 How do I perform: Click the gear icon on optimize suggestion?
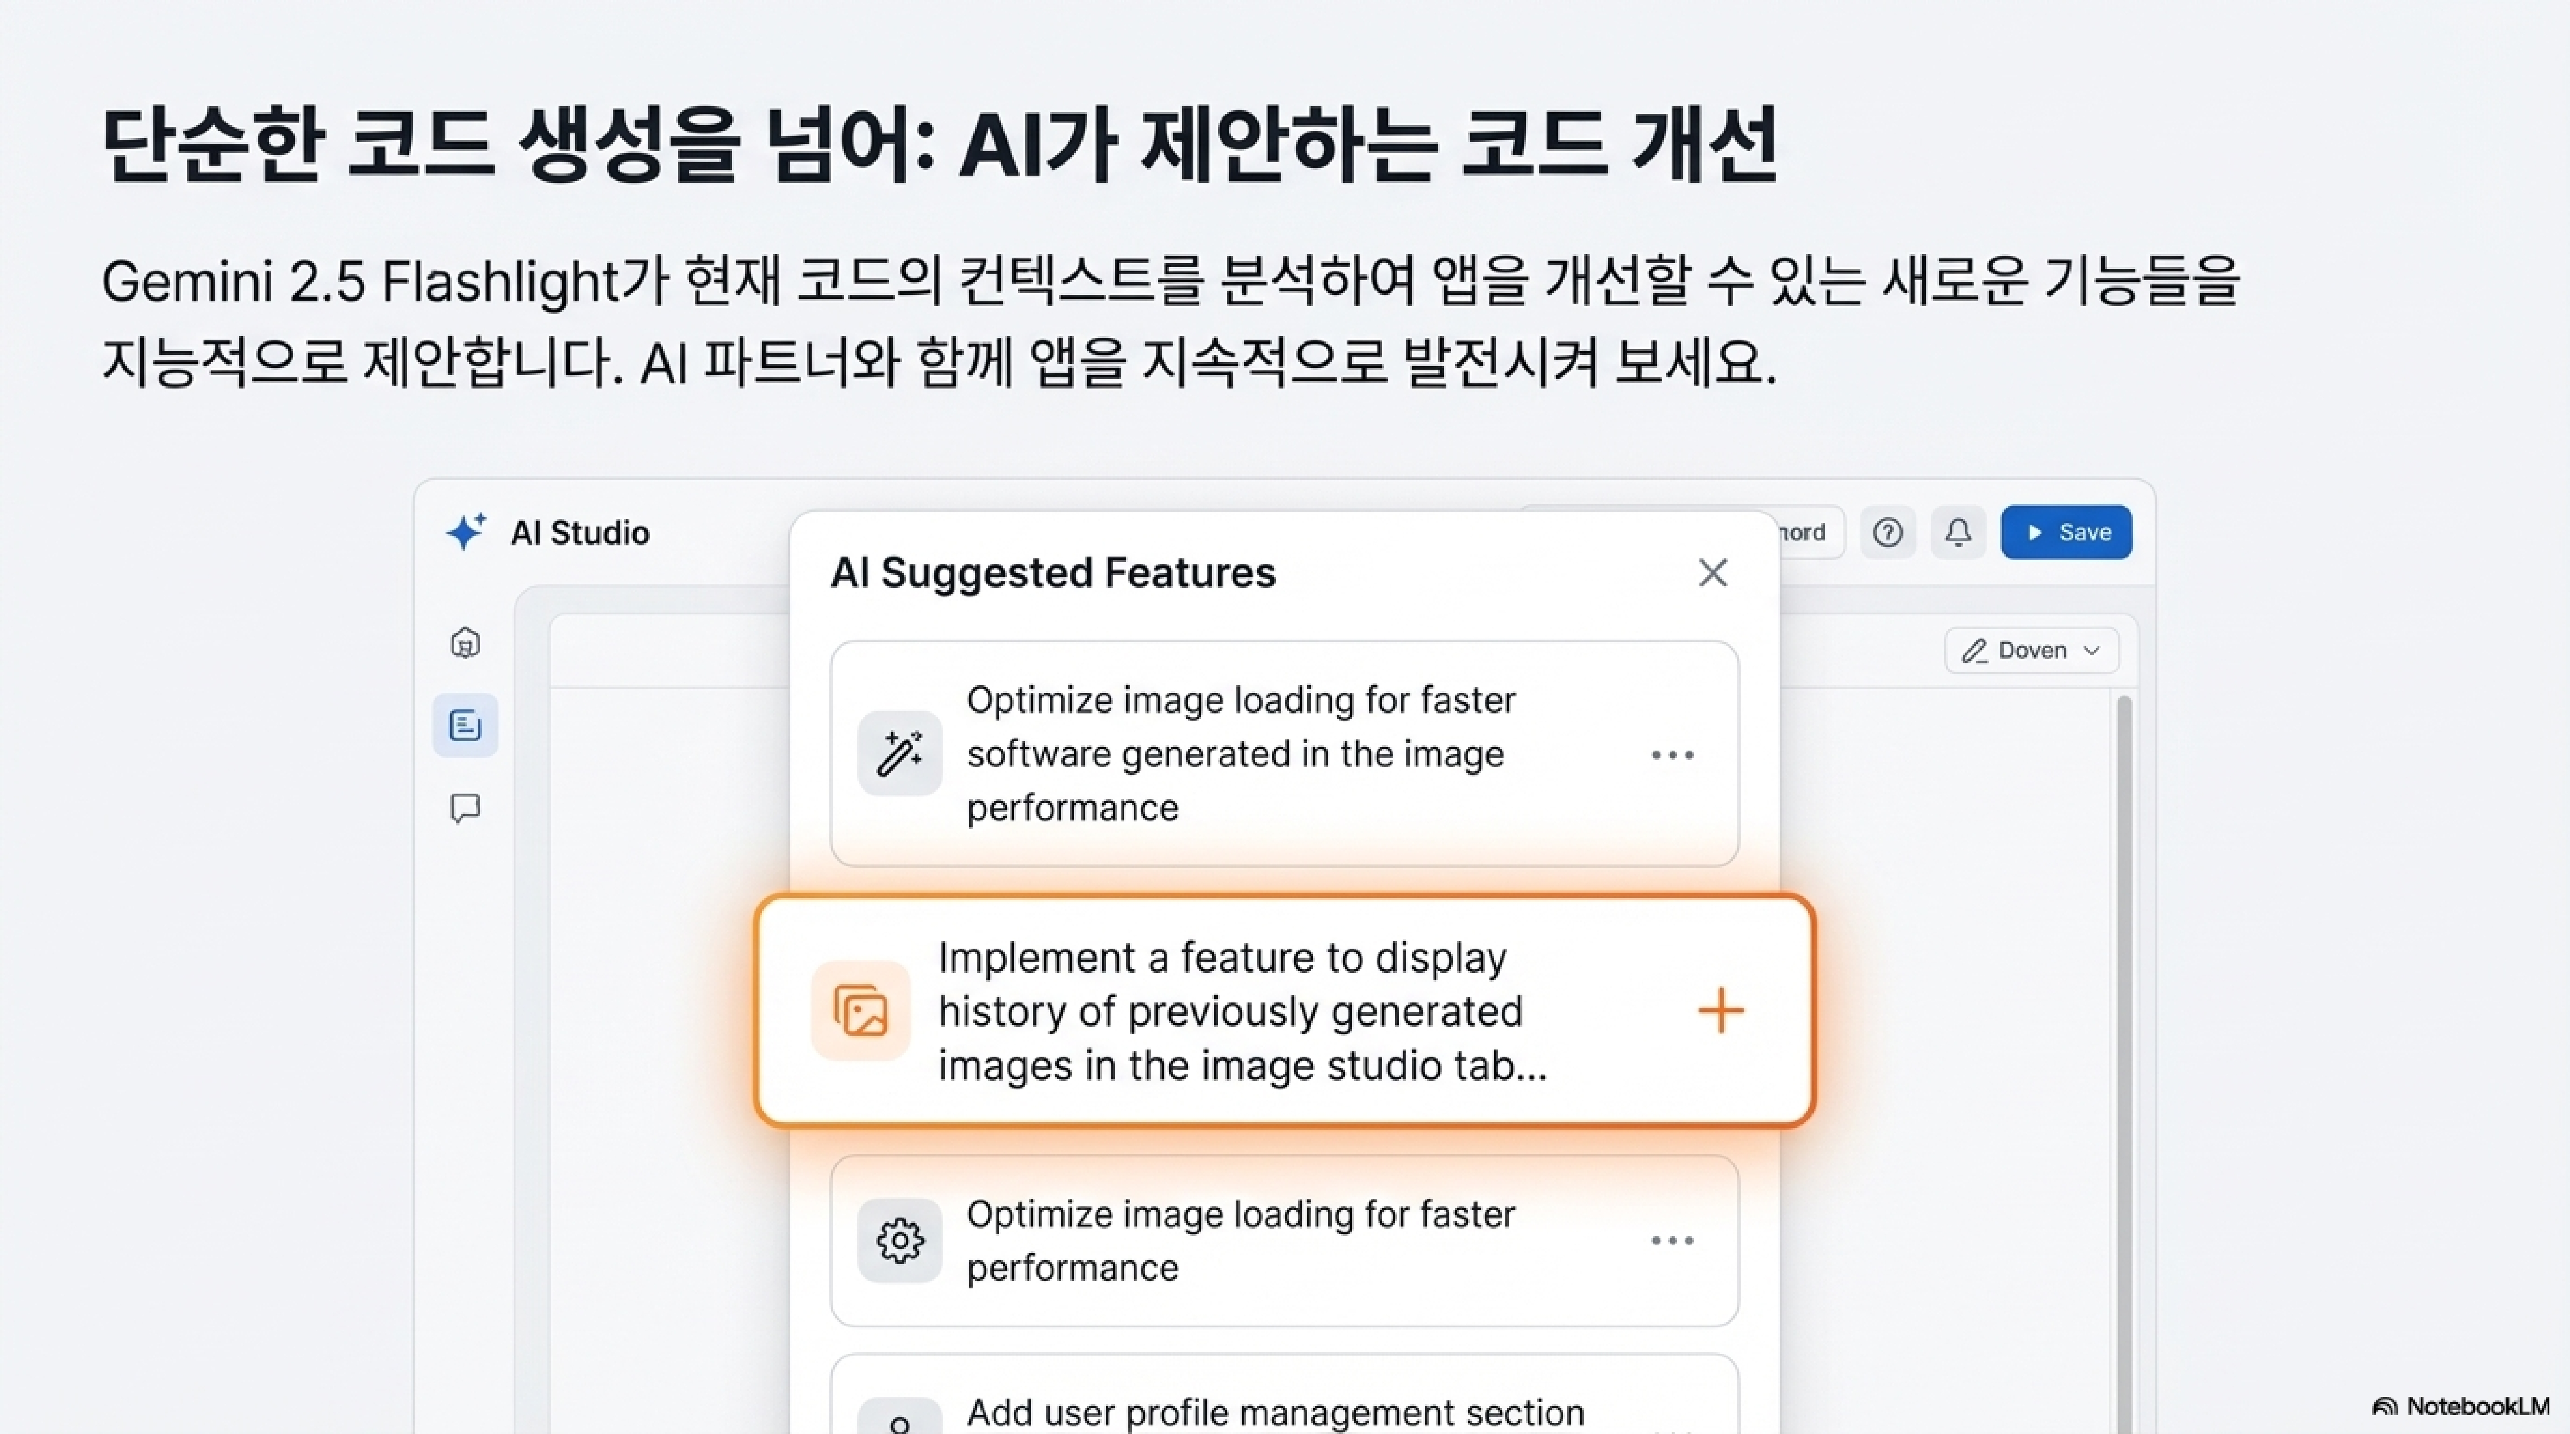point(900,1240)
